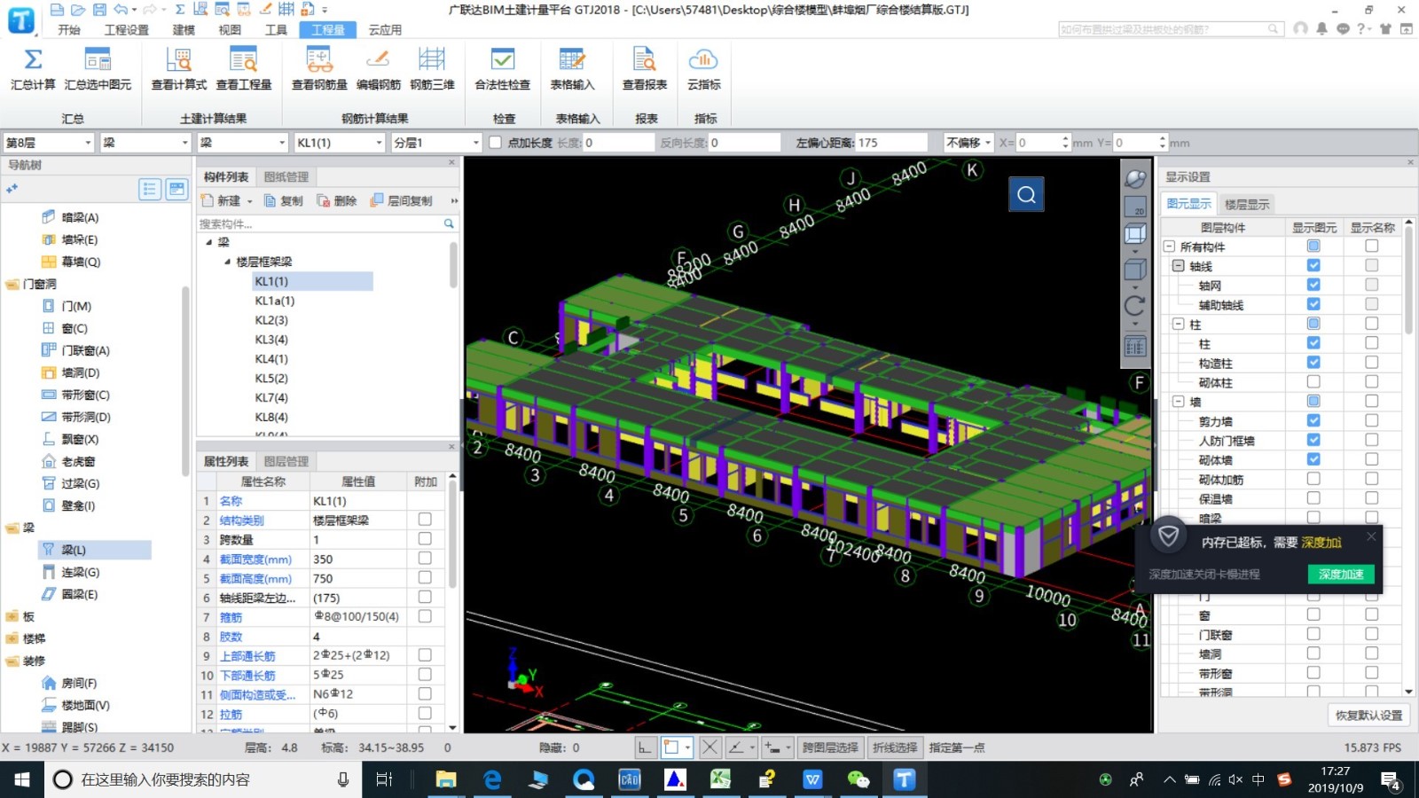The image size is (1419, 798).
Task: Show 钢筋三维 view
Action: [432, 69]
